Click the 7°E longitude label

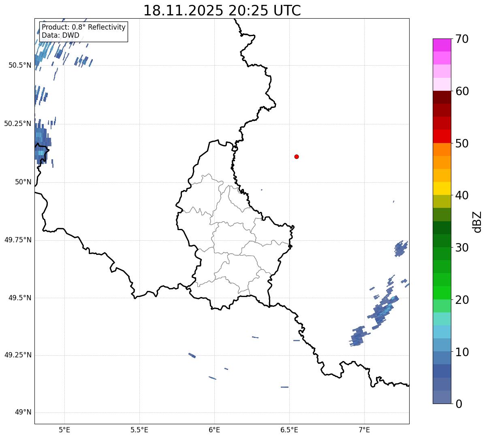364,430
